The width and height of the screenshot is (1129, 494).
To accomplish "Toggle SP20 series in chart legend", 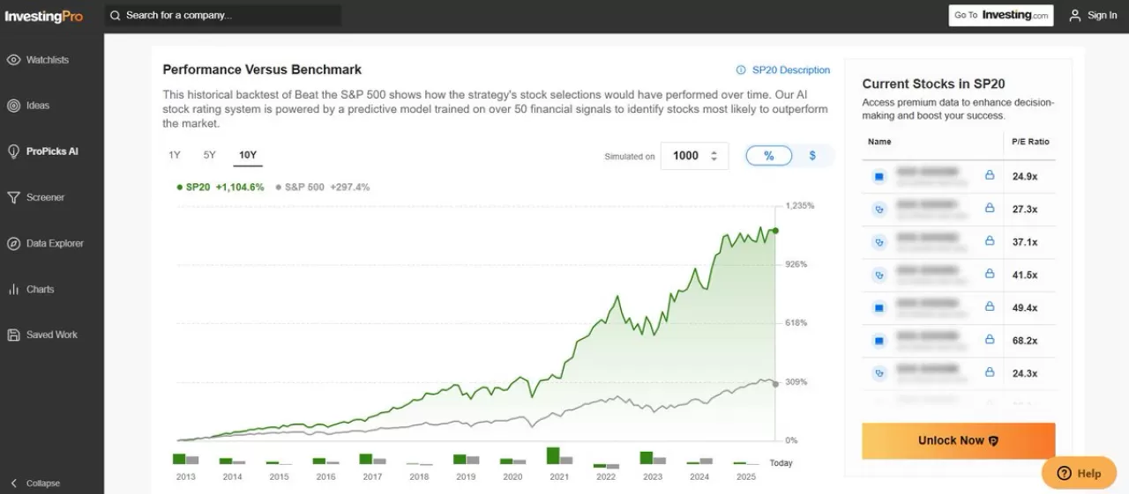I will point(220,187).
